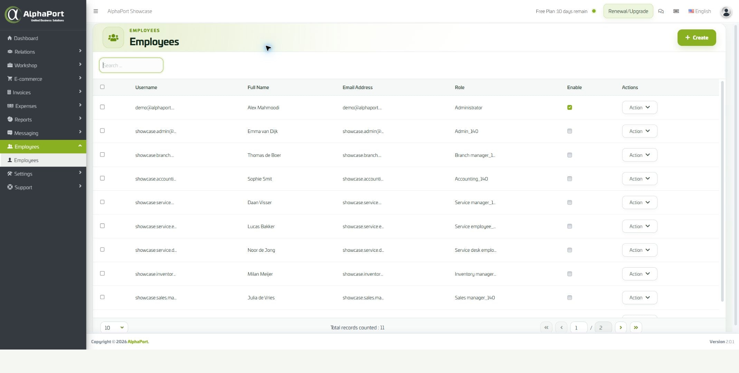Enable the employee Julia de Vries

click(570, 298)
